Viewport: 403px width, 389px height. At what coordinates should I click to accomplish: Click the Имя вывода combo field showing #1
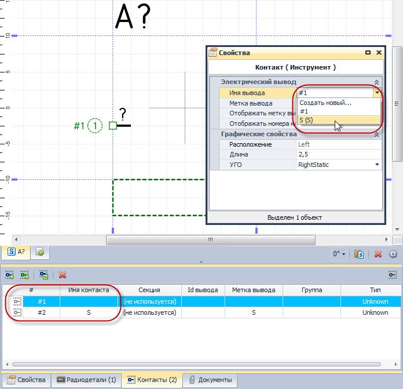[x=335, y=93]
